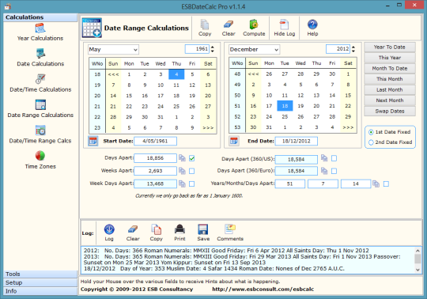Screen dimensions: 427x299
Task: Click the calendar icon beside End Date
Action: (x=234, y=141)
